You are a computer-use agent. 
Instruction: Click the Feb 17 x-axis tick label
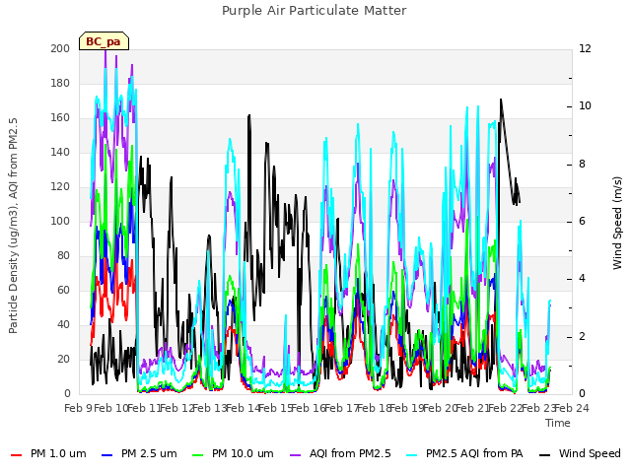coord(341,408)
